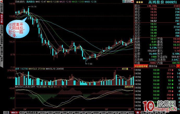Screen dimensions: 180x114
Task: Open 综合排名 side tab
Action: (x=2, y=51)
